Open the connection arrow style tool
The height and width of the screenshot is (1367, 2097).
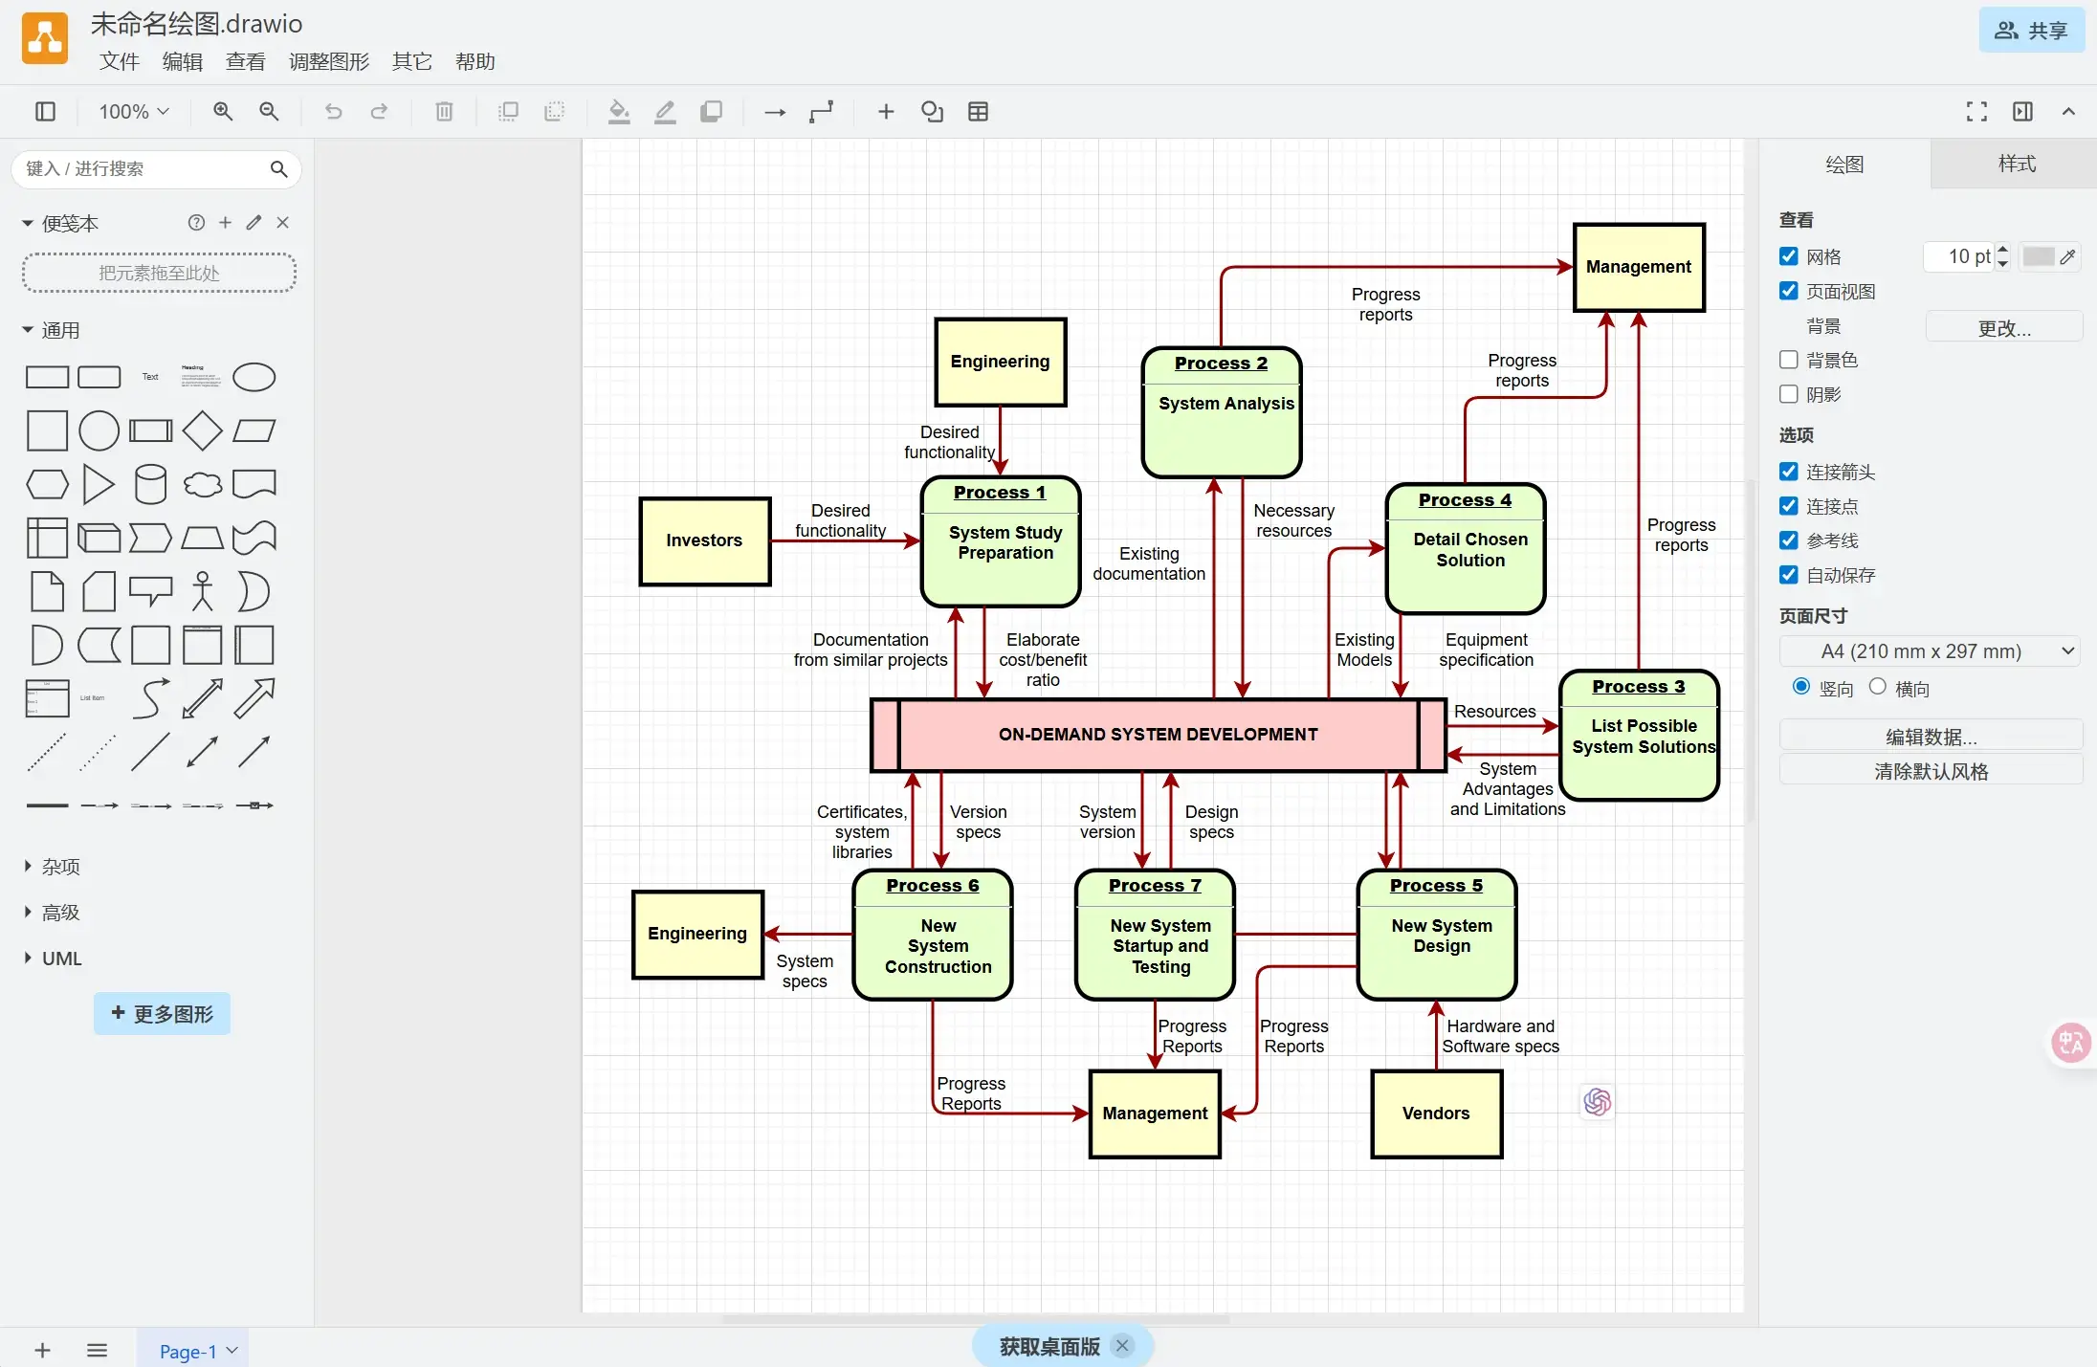(x=775, y=112)
